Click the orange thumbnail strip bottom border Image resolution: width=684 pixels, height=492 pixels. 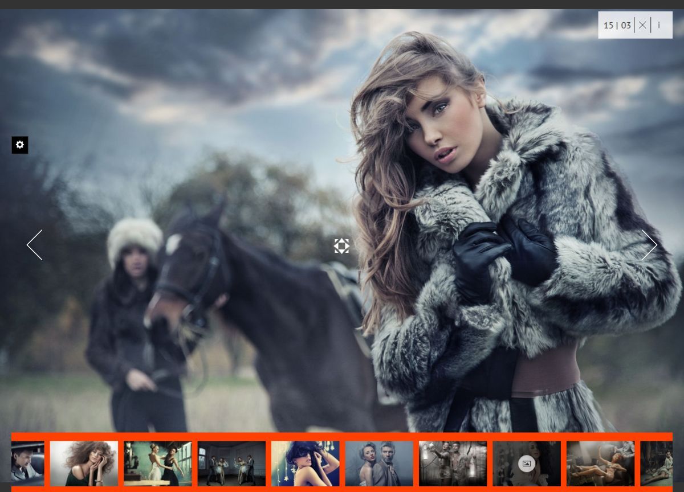(342, 489)
